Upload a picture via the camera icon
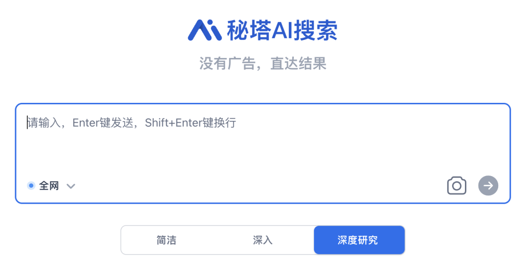 point(457,185)
